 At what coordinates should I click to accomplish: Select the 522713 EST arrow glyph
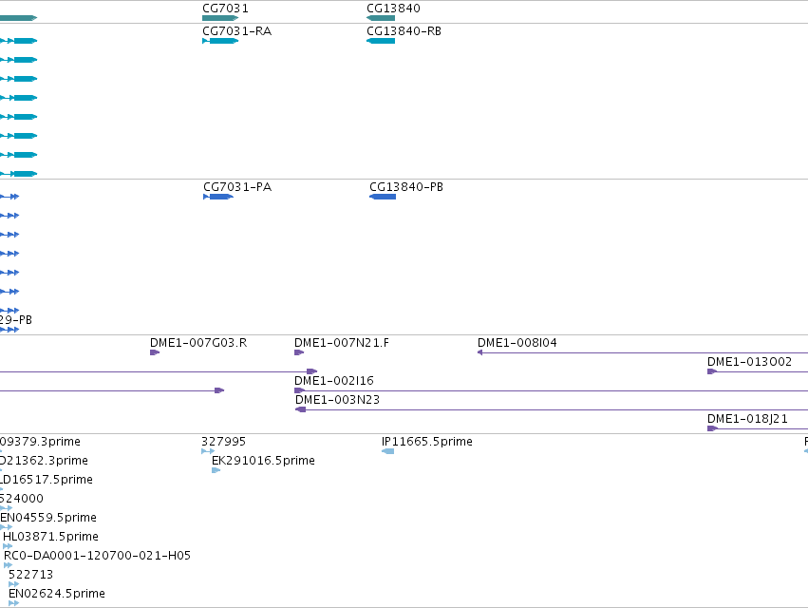click(14, 584)
